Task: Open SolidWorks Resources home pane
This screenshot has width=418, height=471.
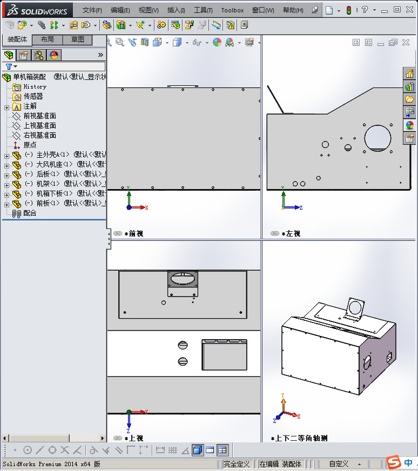Action: pyautogui.click(x=409, y=73)
